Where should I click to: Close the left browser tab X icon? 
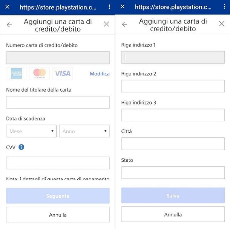pyautogui.click(x=7, y=7)
